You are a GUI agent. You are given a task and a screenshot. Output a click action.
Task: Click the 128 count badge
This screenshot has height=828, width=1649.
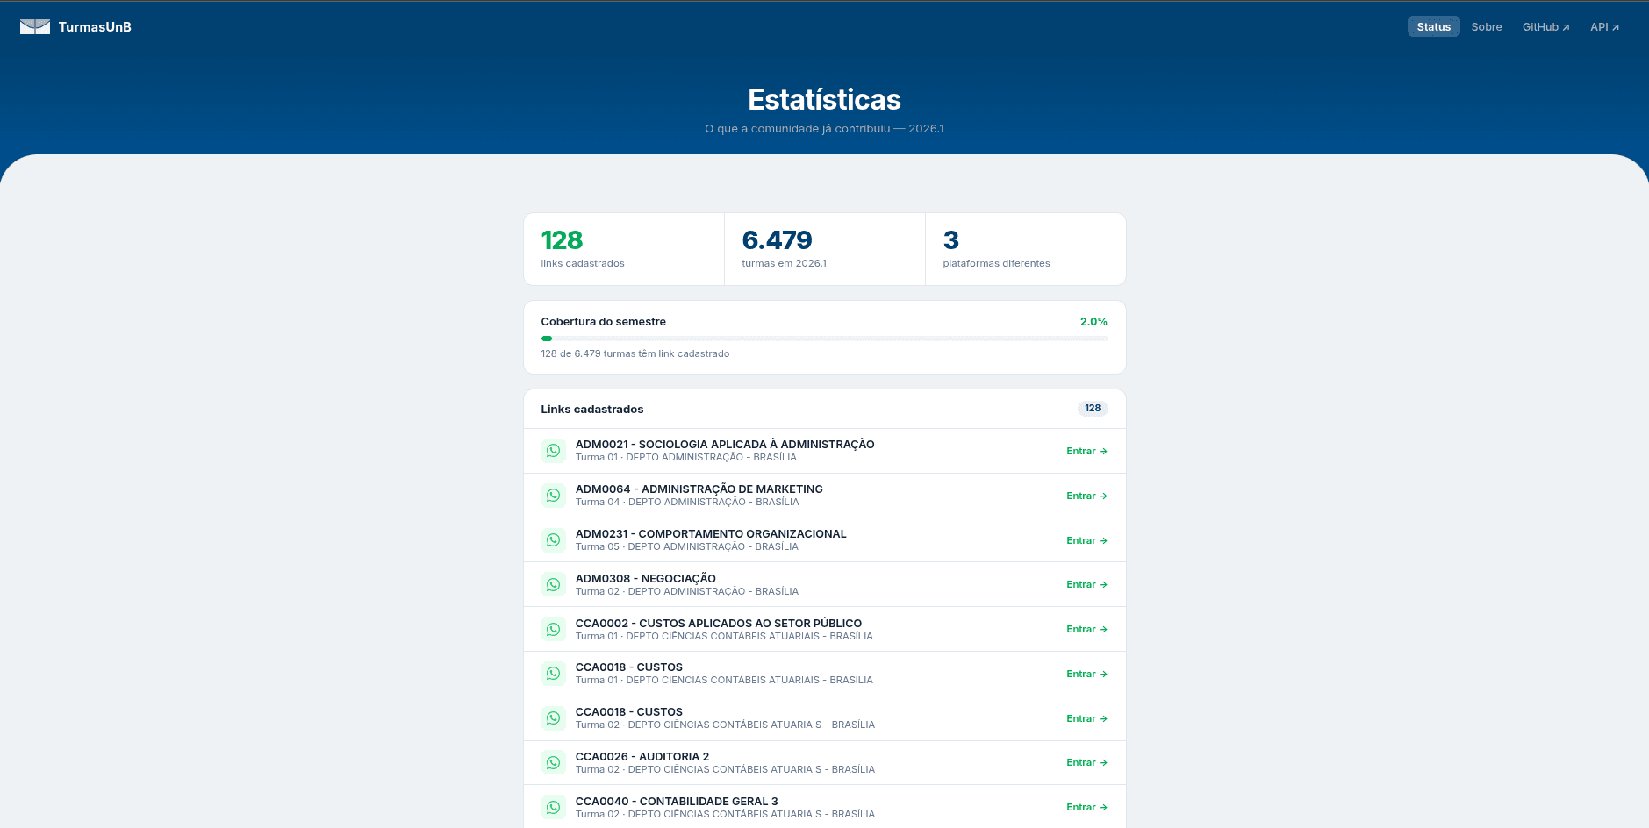click(x=1093, y=409)
